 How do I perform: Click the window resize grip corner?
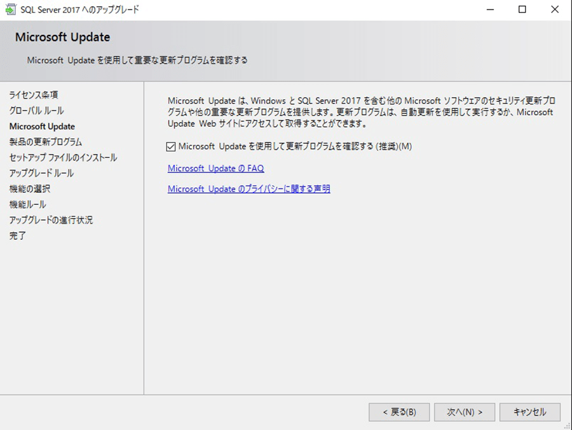568,426
